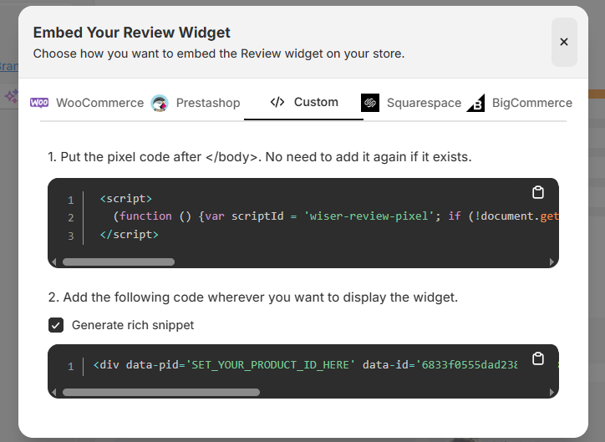Click the Generate rich snippet label text

pos(132,325)
